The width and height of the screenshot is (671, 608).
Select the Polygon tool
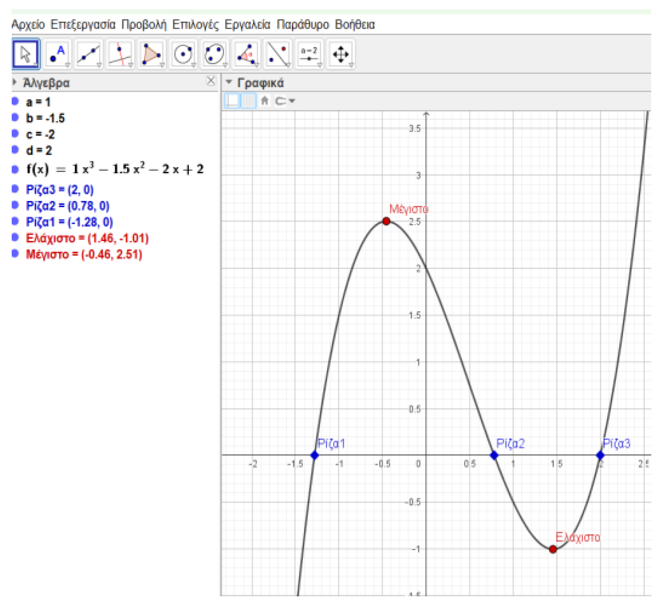pyautogui.click(x=151, y=54)
